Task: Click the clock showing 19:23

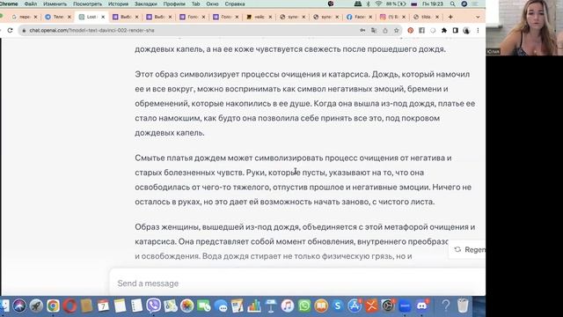Action: point(433,4)
